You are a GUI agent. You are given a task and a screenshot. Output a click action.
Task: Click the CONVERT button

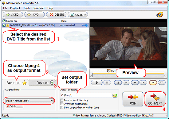click(x=155, y=99)
